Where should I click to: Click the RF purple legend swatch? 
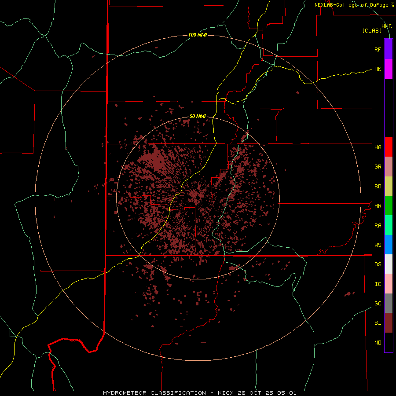tap(389, 49)
